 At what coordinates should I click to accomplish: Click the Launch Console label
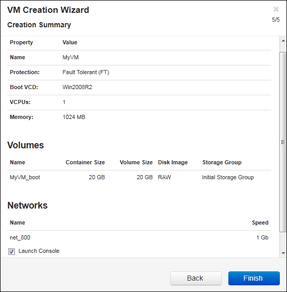[x=39, y=251]
